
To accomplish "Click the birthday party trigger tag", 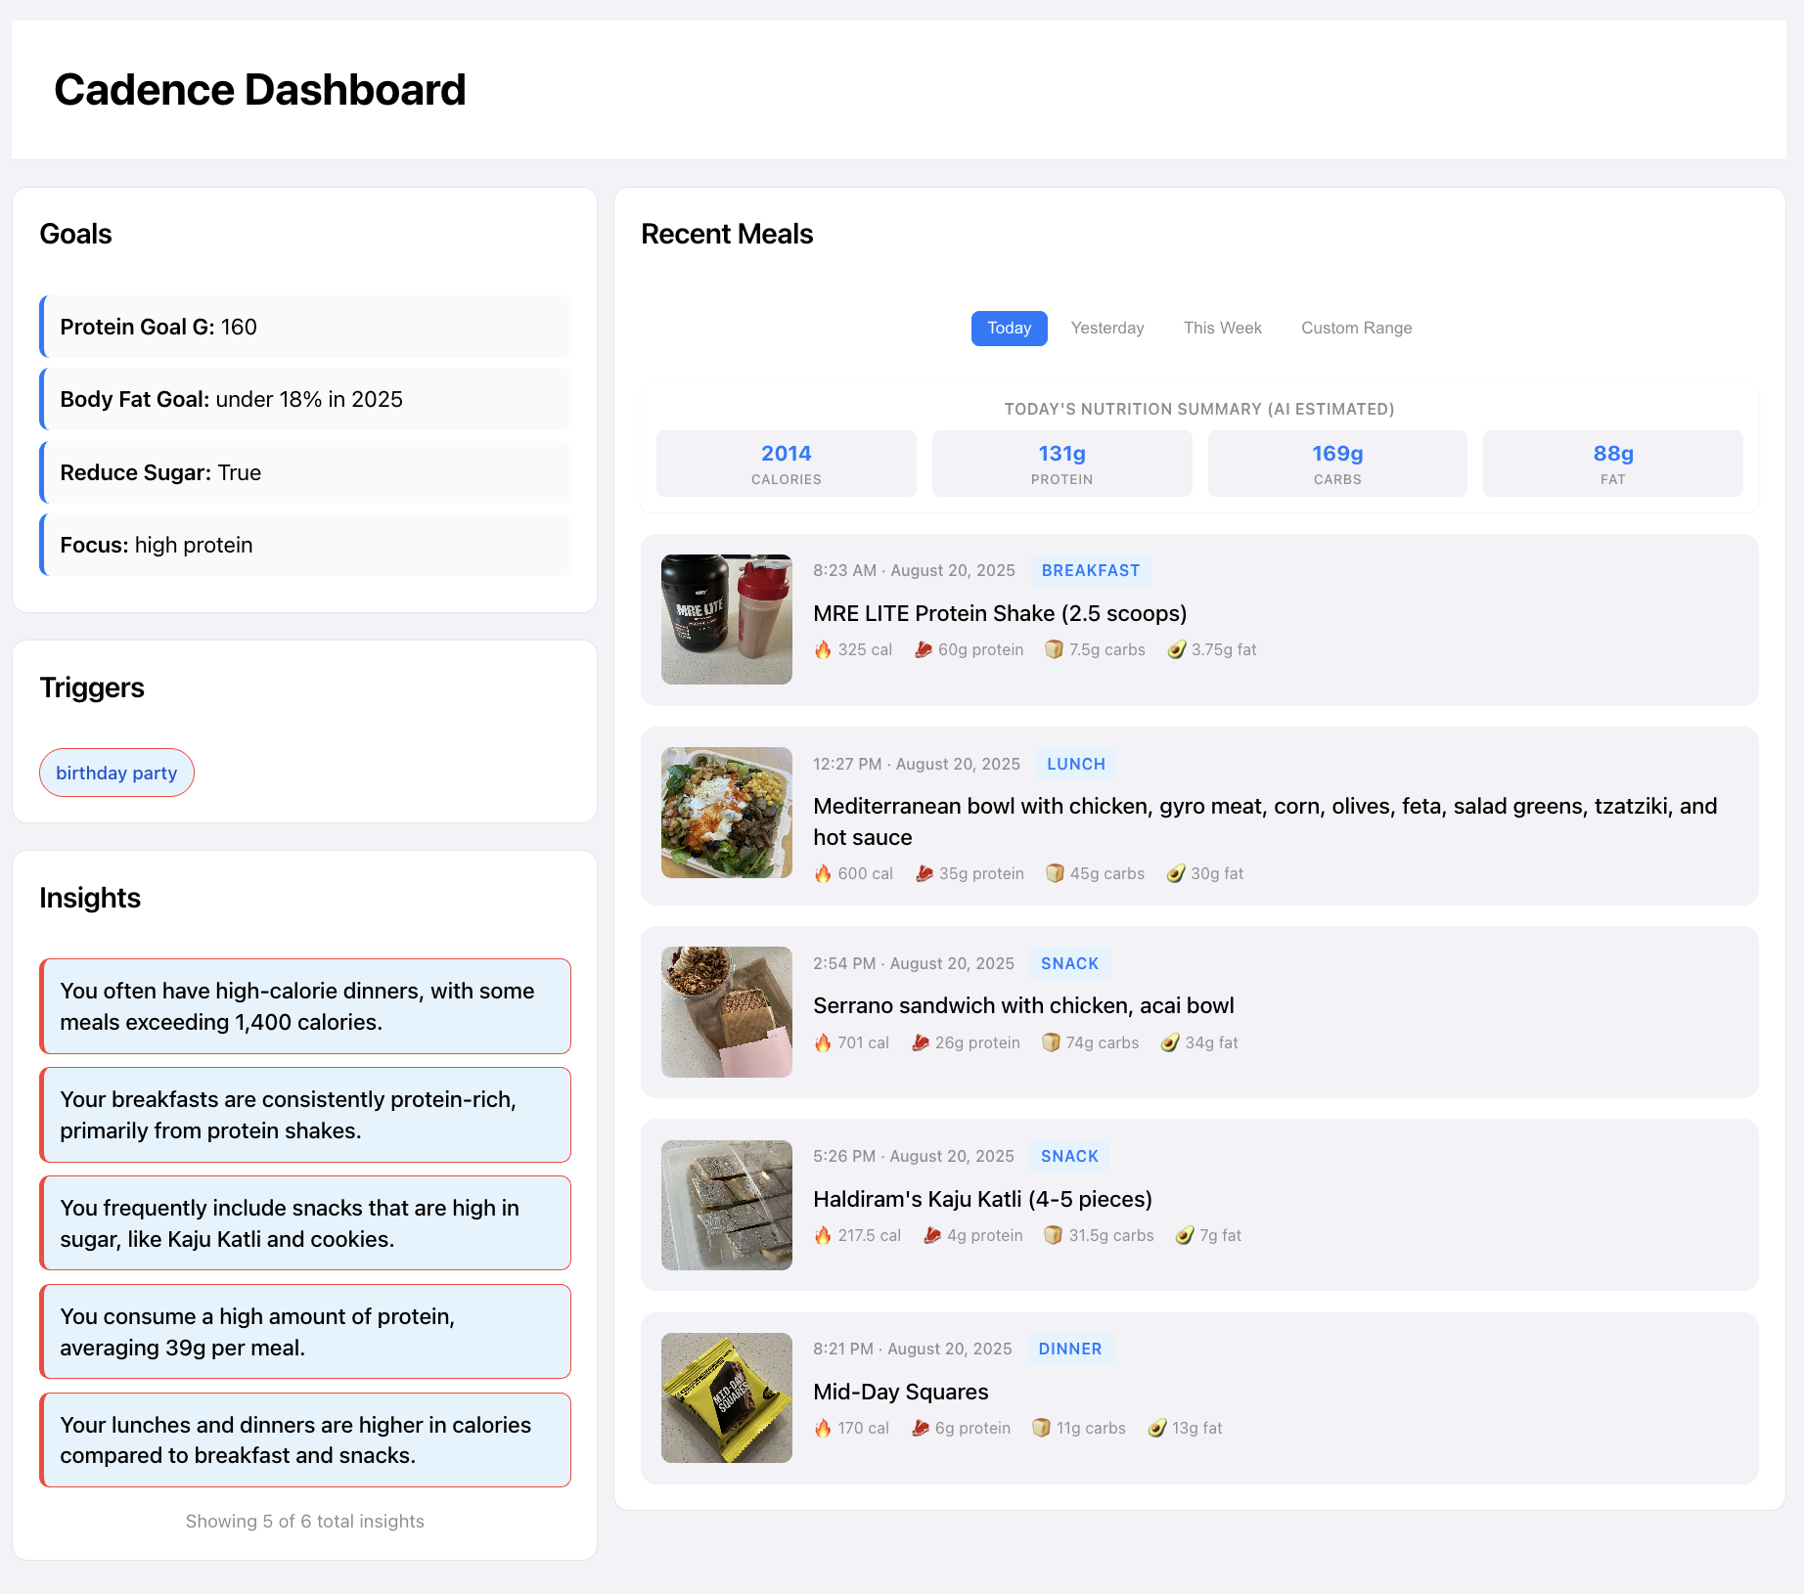I will click(116, 774).
